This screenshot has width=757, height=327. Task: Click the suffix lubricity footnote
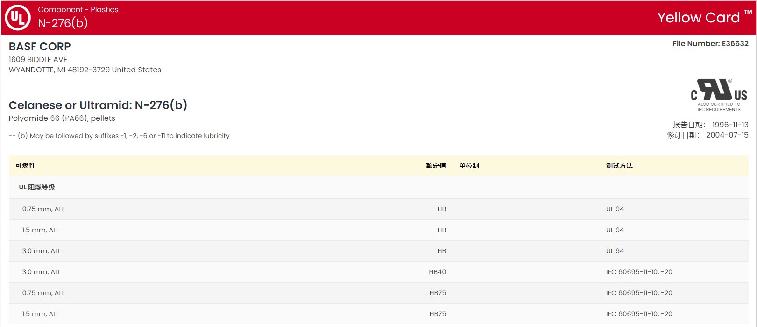click(x=119, y=136)
